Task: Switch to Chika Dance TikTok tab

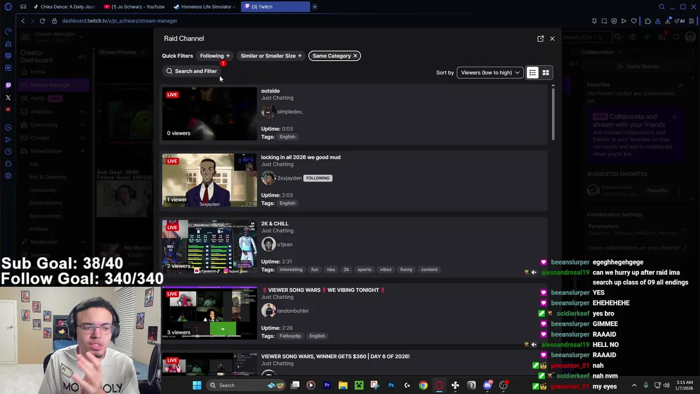Action: 64,7
